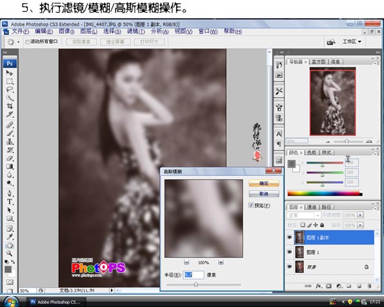Open the tool presets wrench icon in dock
The height and width of the screenshot is (307, 384).
click(x=279, y=92)
